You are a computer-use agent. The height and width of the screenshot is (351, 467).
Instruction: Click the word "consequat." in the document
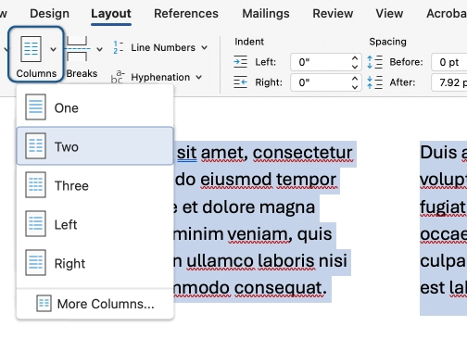(x=281, y=288)
